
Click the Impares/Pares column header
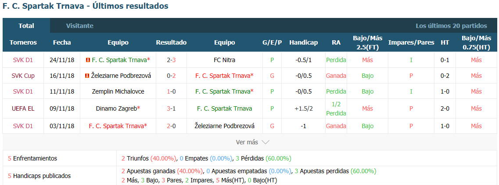(x=411, y=42)
